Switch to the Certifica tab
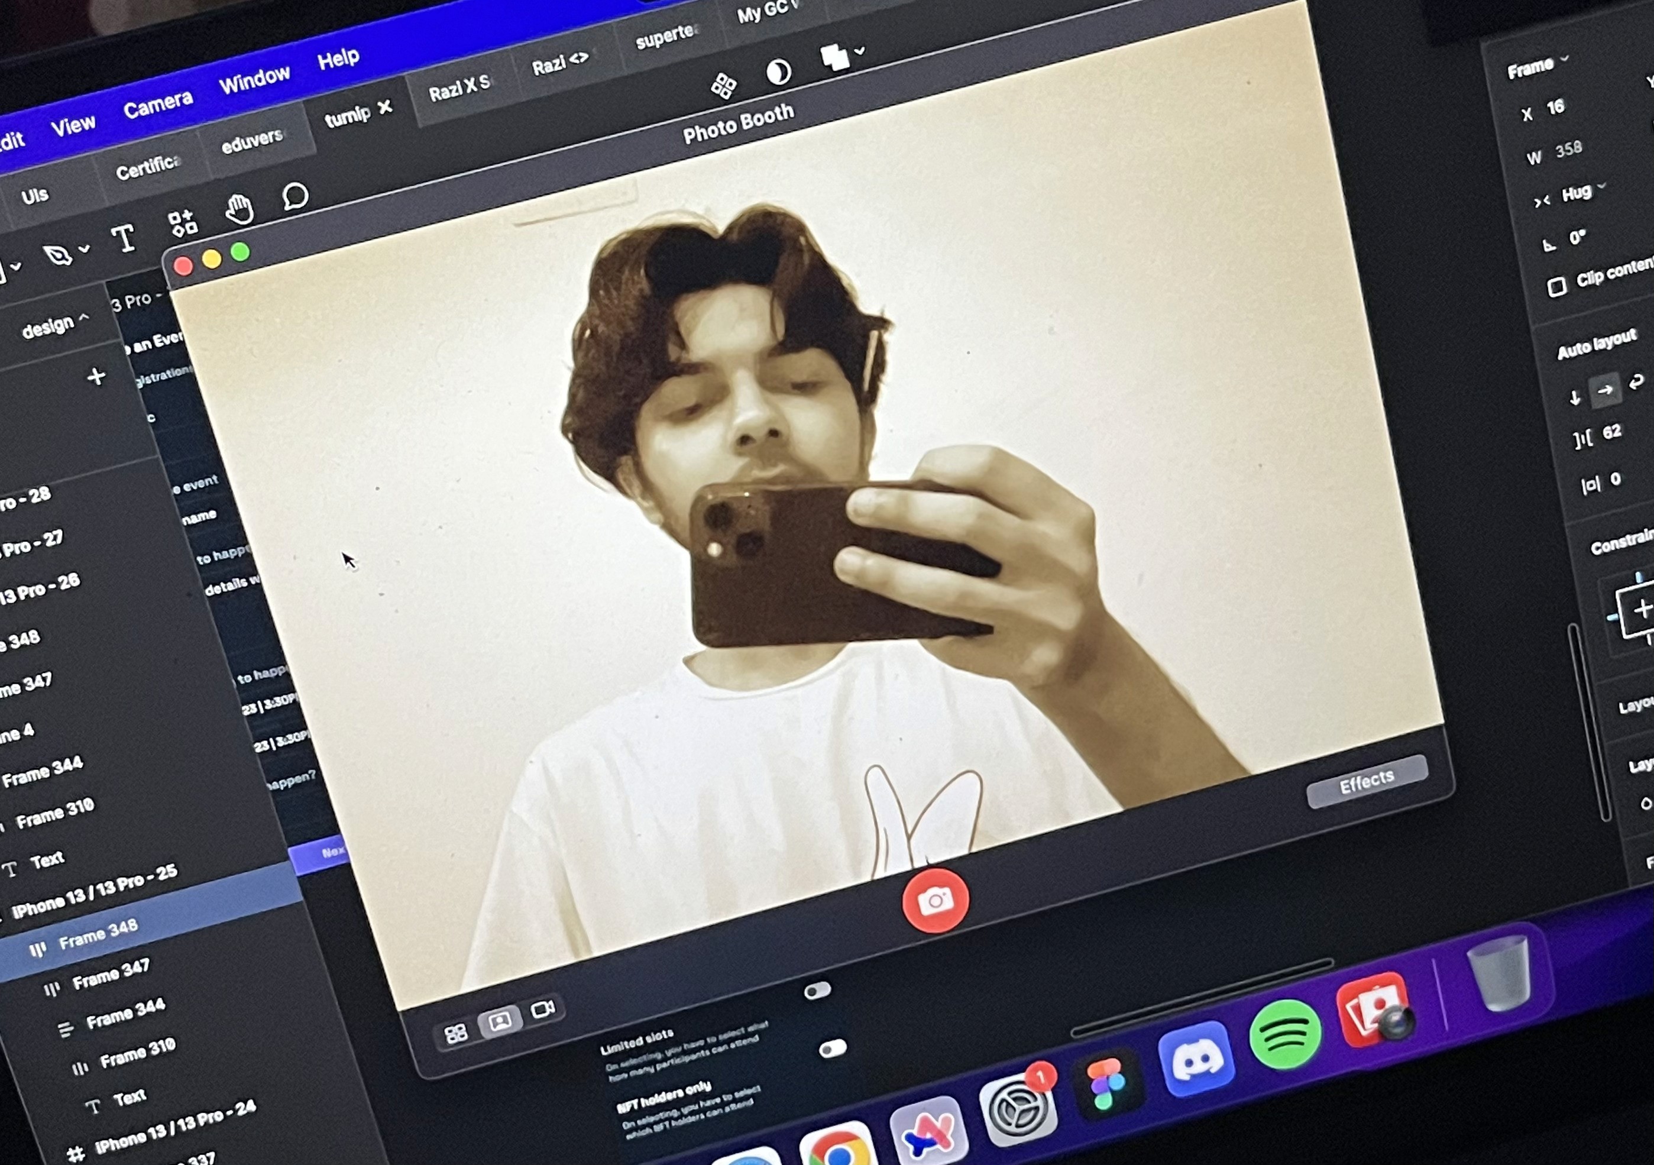 [x=148, y=169]
